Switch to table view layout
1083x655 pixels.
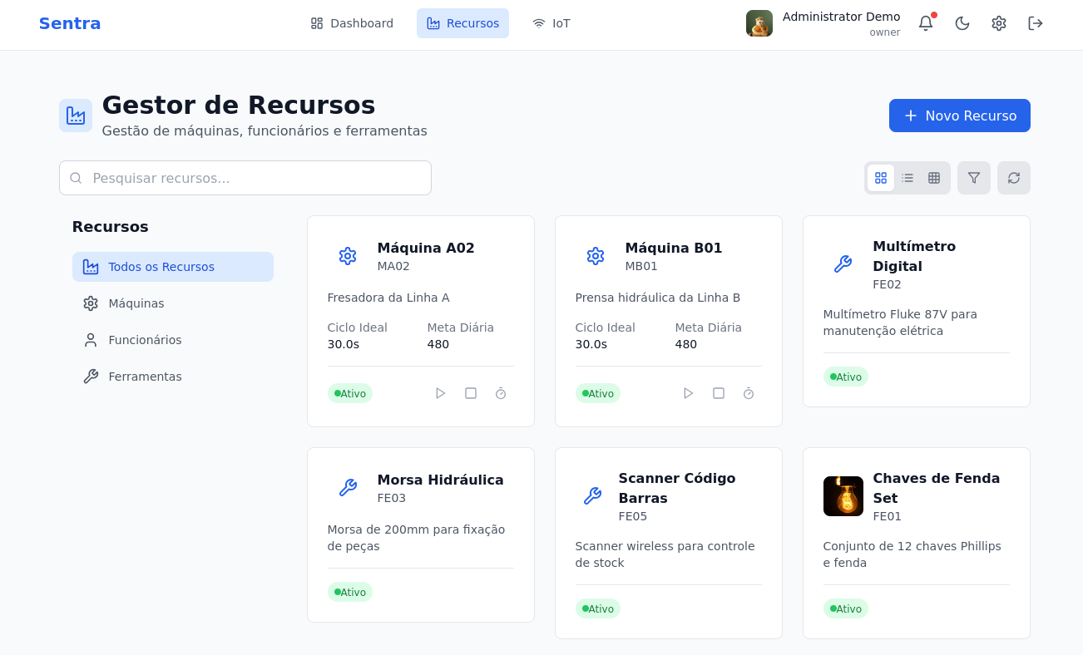(934, 178)
